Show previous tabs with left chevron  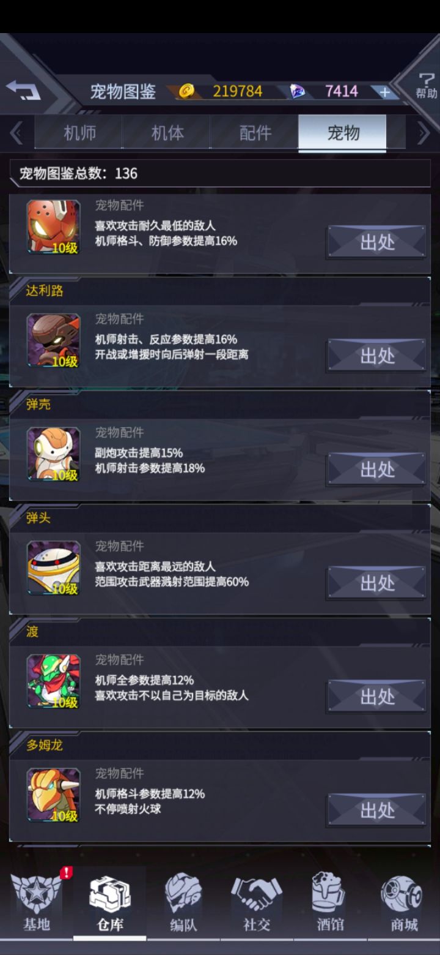click(x=16, y=133)
